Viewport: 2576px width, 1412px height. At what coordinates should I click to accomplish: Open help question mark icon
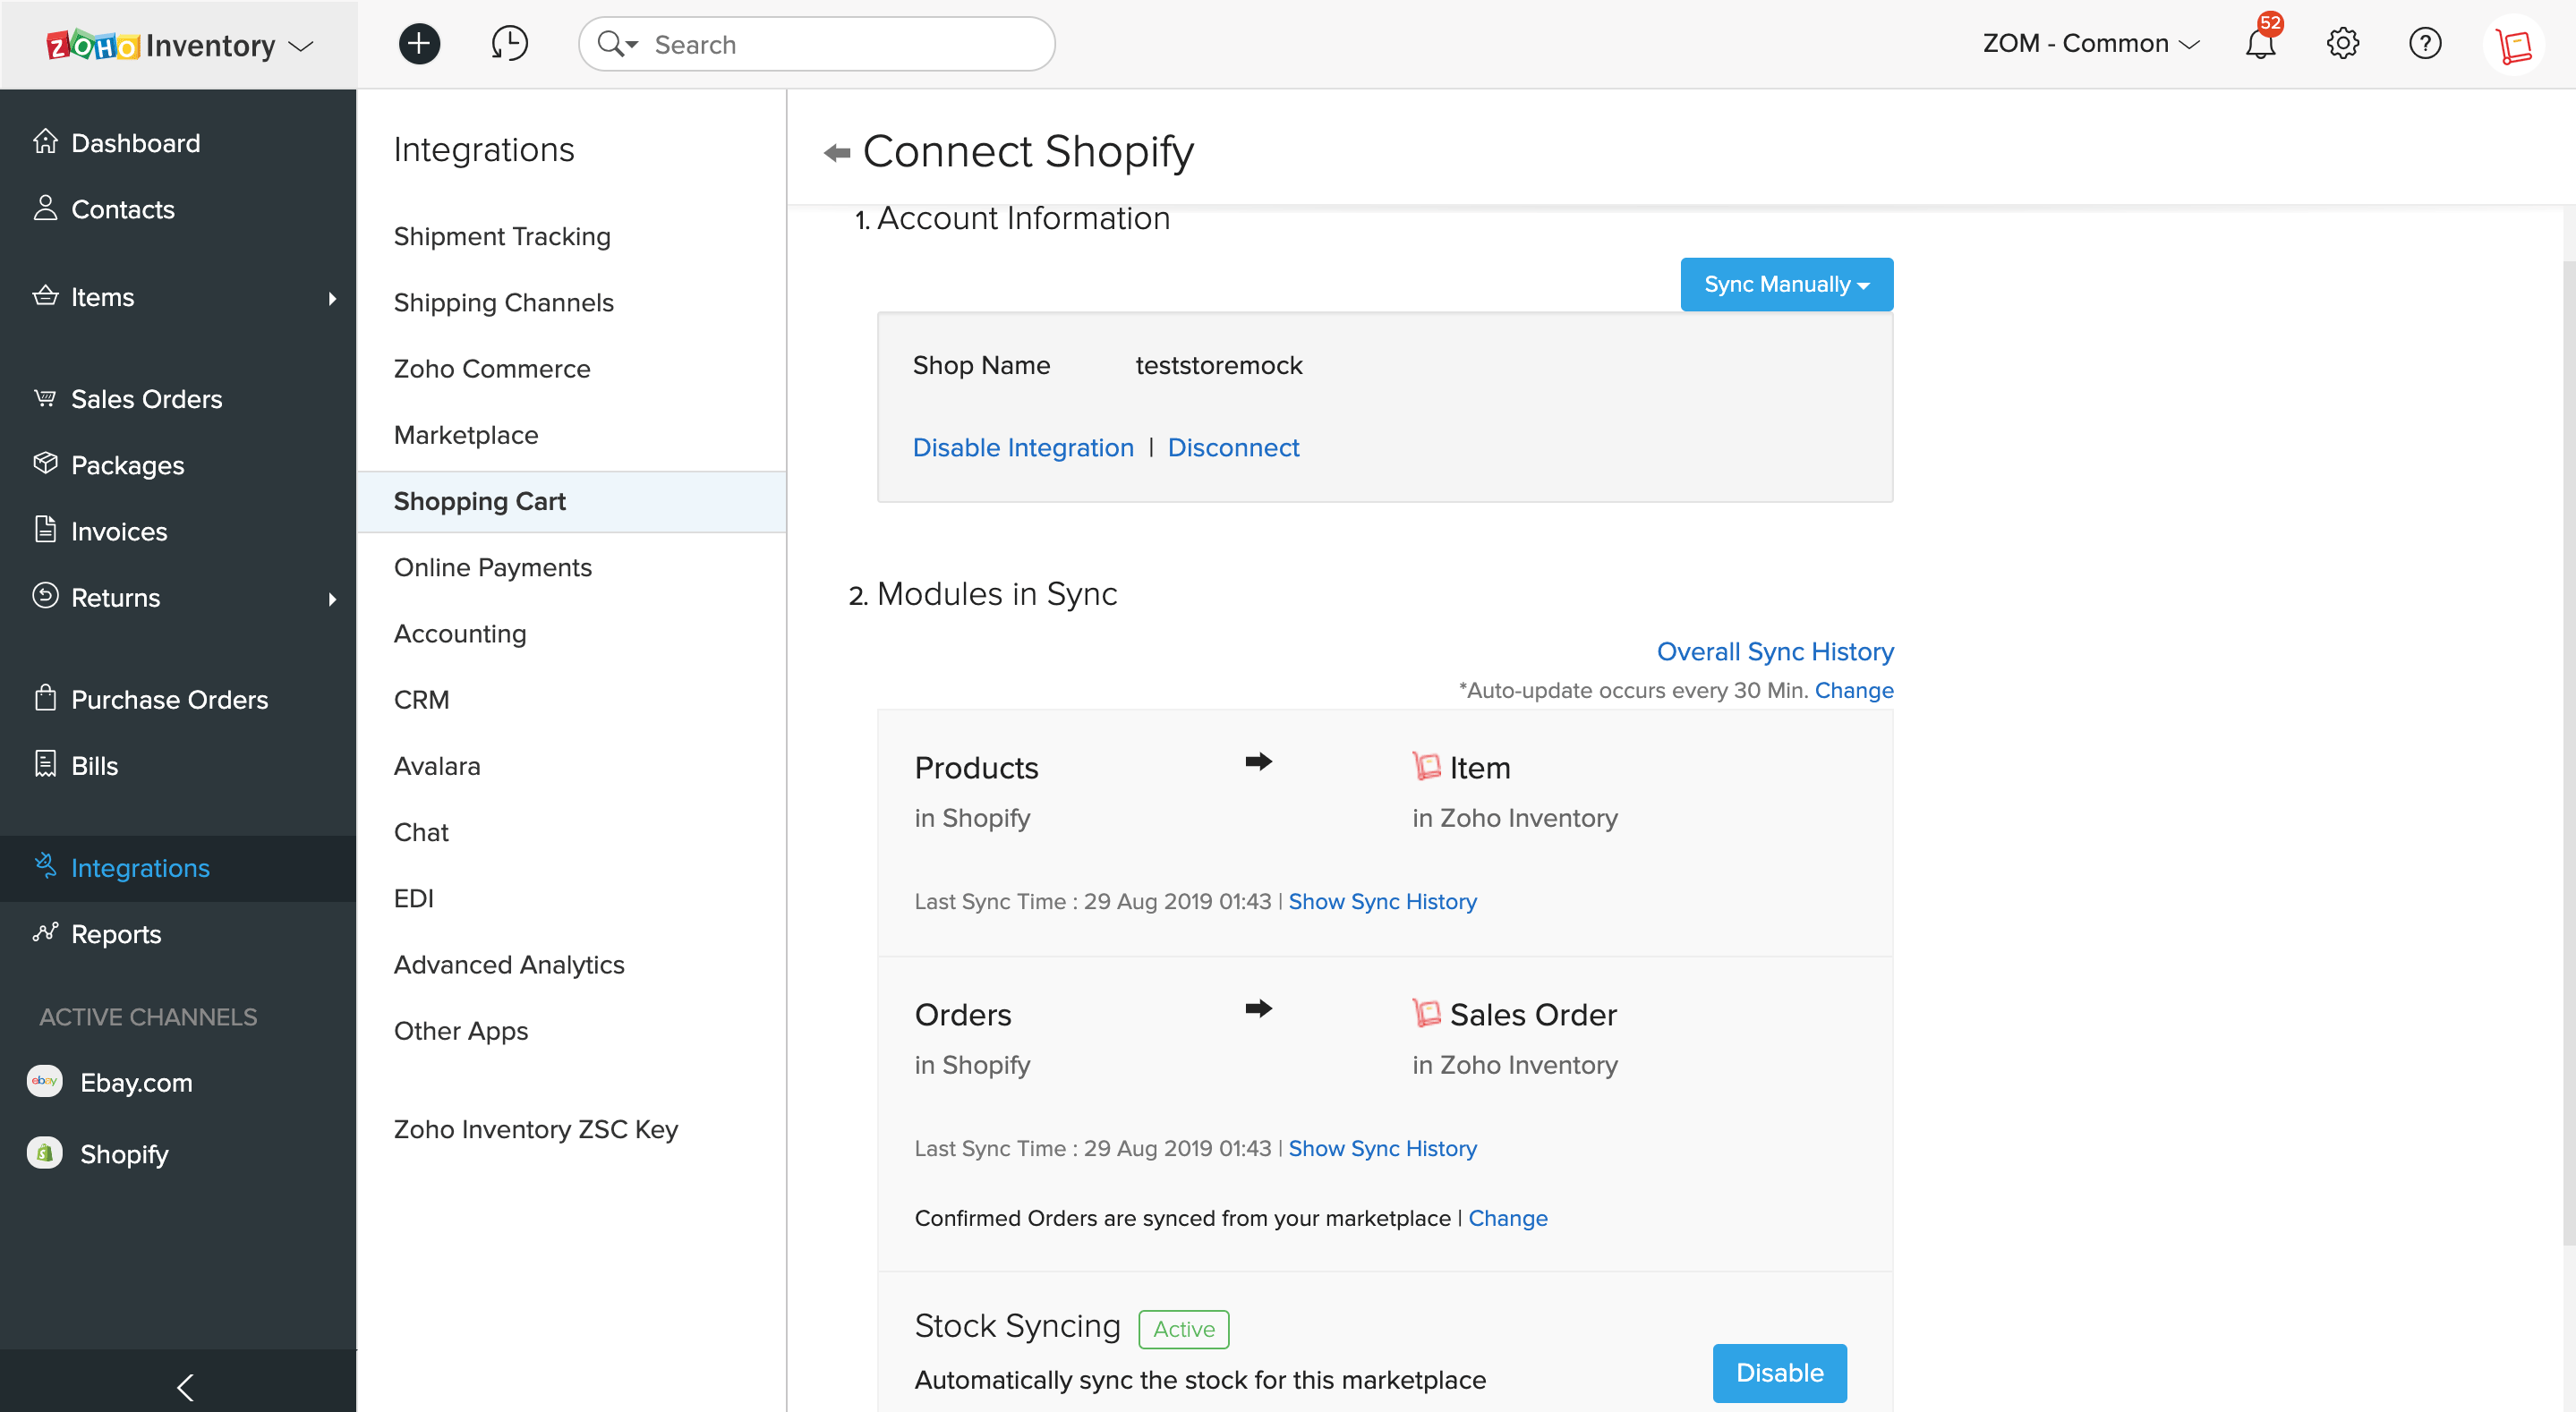pos(2425,44)
